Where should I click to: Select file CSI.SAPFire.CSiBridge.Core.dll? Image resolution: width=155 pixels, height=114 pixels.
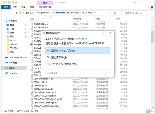(48, 99)
